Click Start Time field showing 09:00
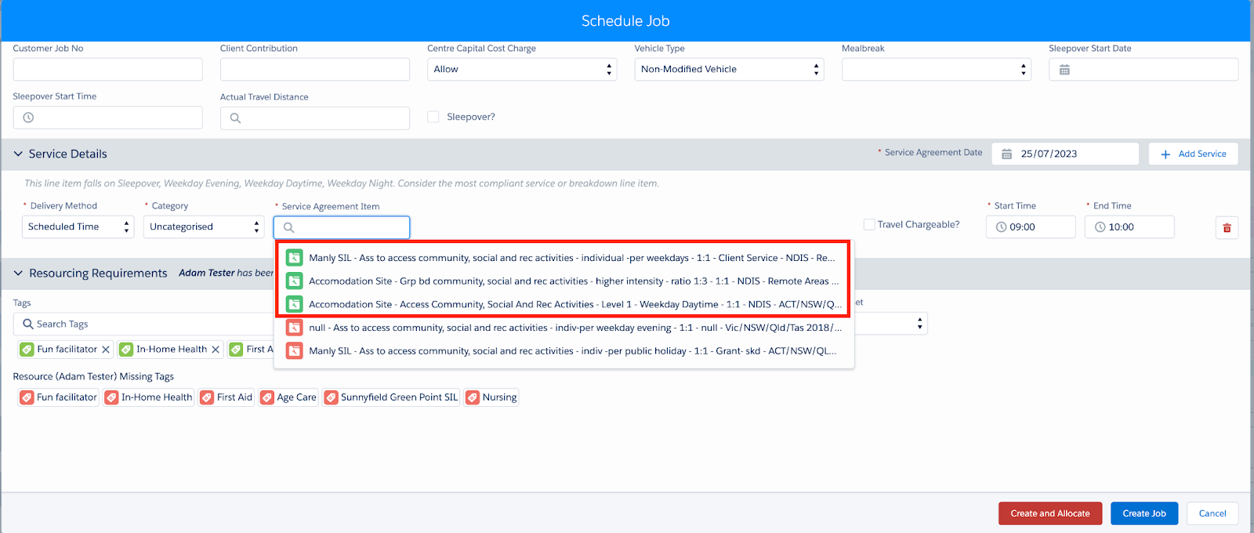This screenshot has height=533, width=1254. point(1031,227)
